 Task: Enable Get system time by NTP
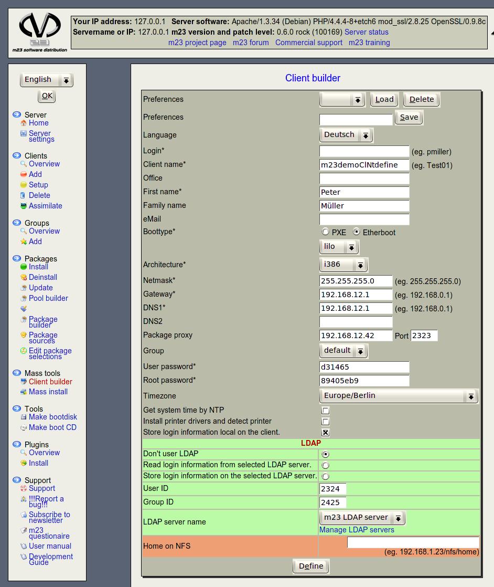click(326, 411)
